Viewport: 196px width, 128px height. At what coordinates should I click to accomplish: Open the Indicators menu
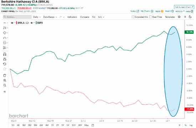72,17
